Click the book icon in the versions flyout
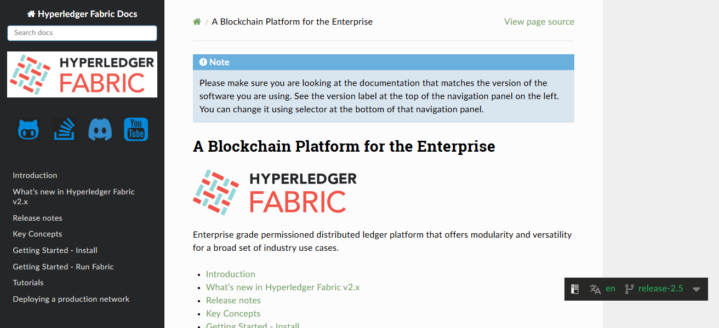The image size is (719, 328). tap(575, 289)
